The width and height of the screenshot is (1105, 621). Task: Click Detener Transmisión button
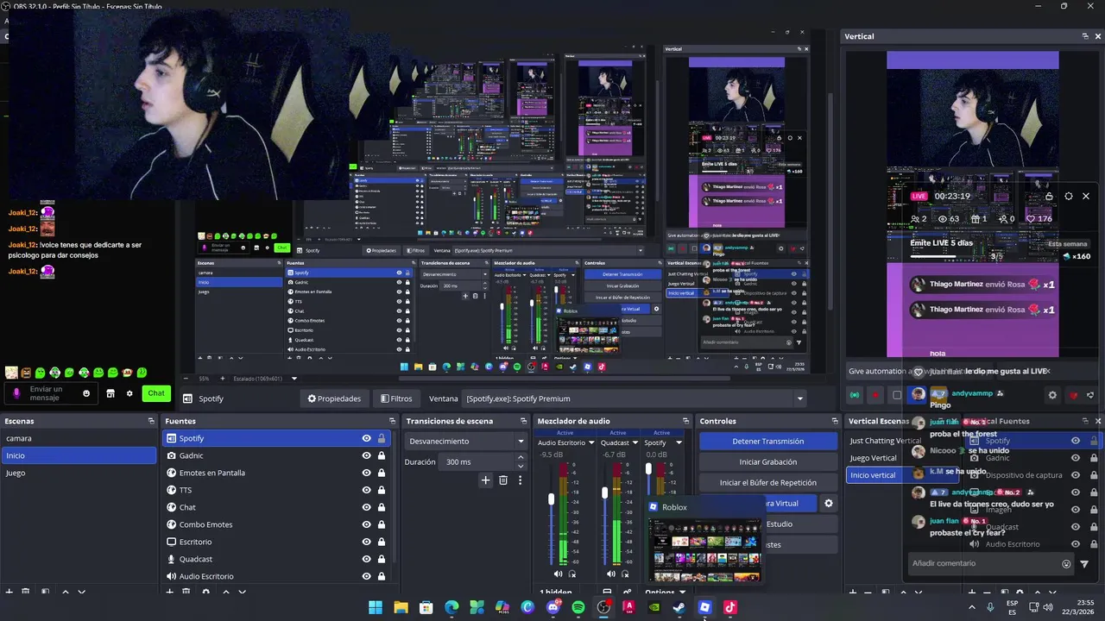(x=767, y=441)
